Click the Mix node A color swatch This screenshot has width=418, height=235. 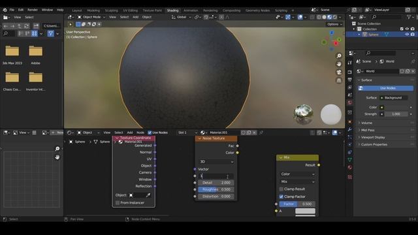305,211
